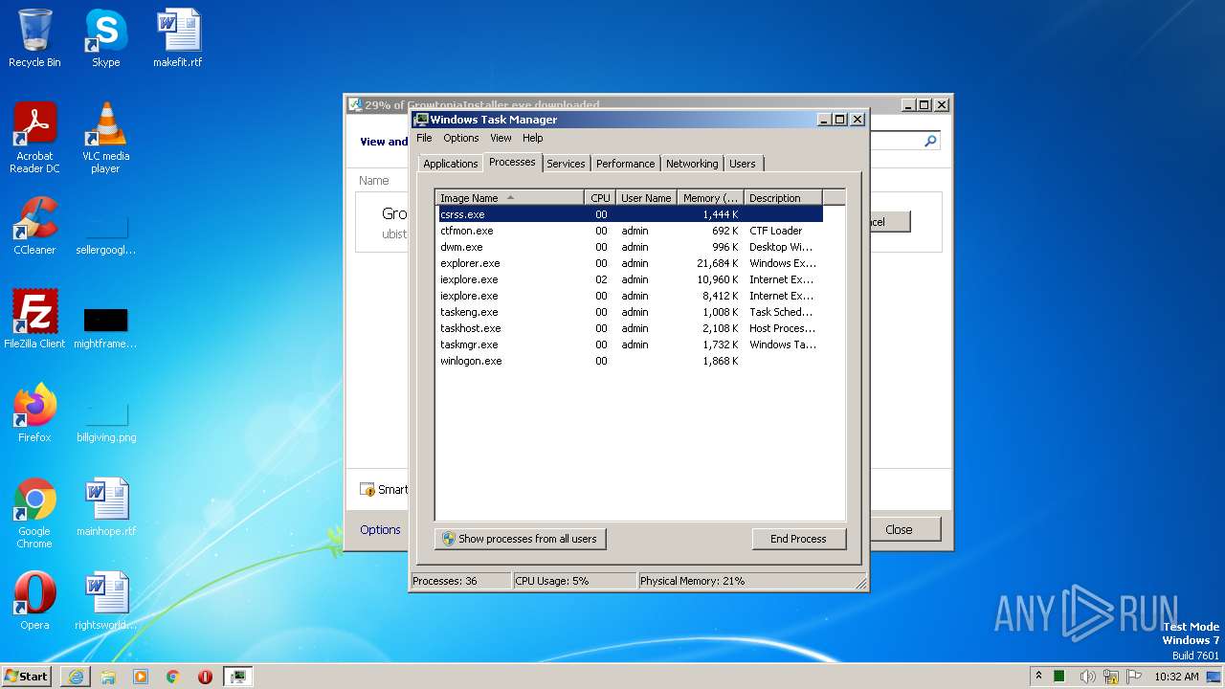Screen dimensions: 1225x689
Task: Click the taskbar clock showing 10:32 AM
Action: point(1176,677)
